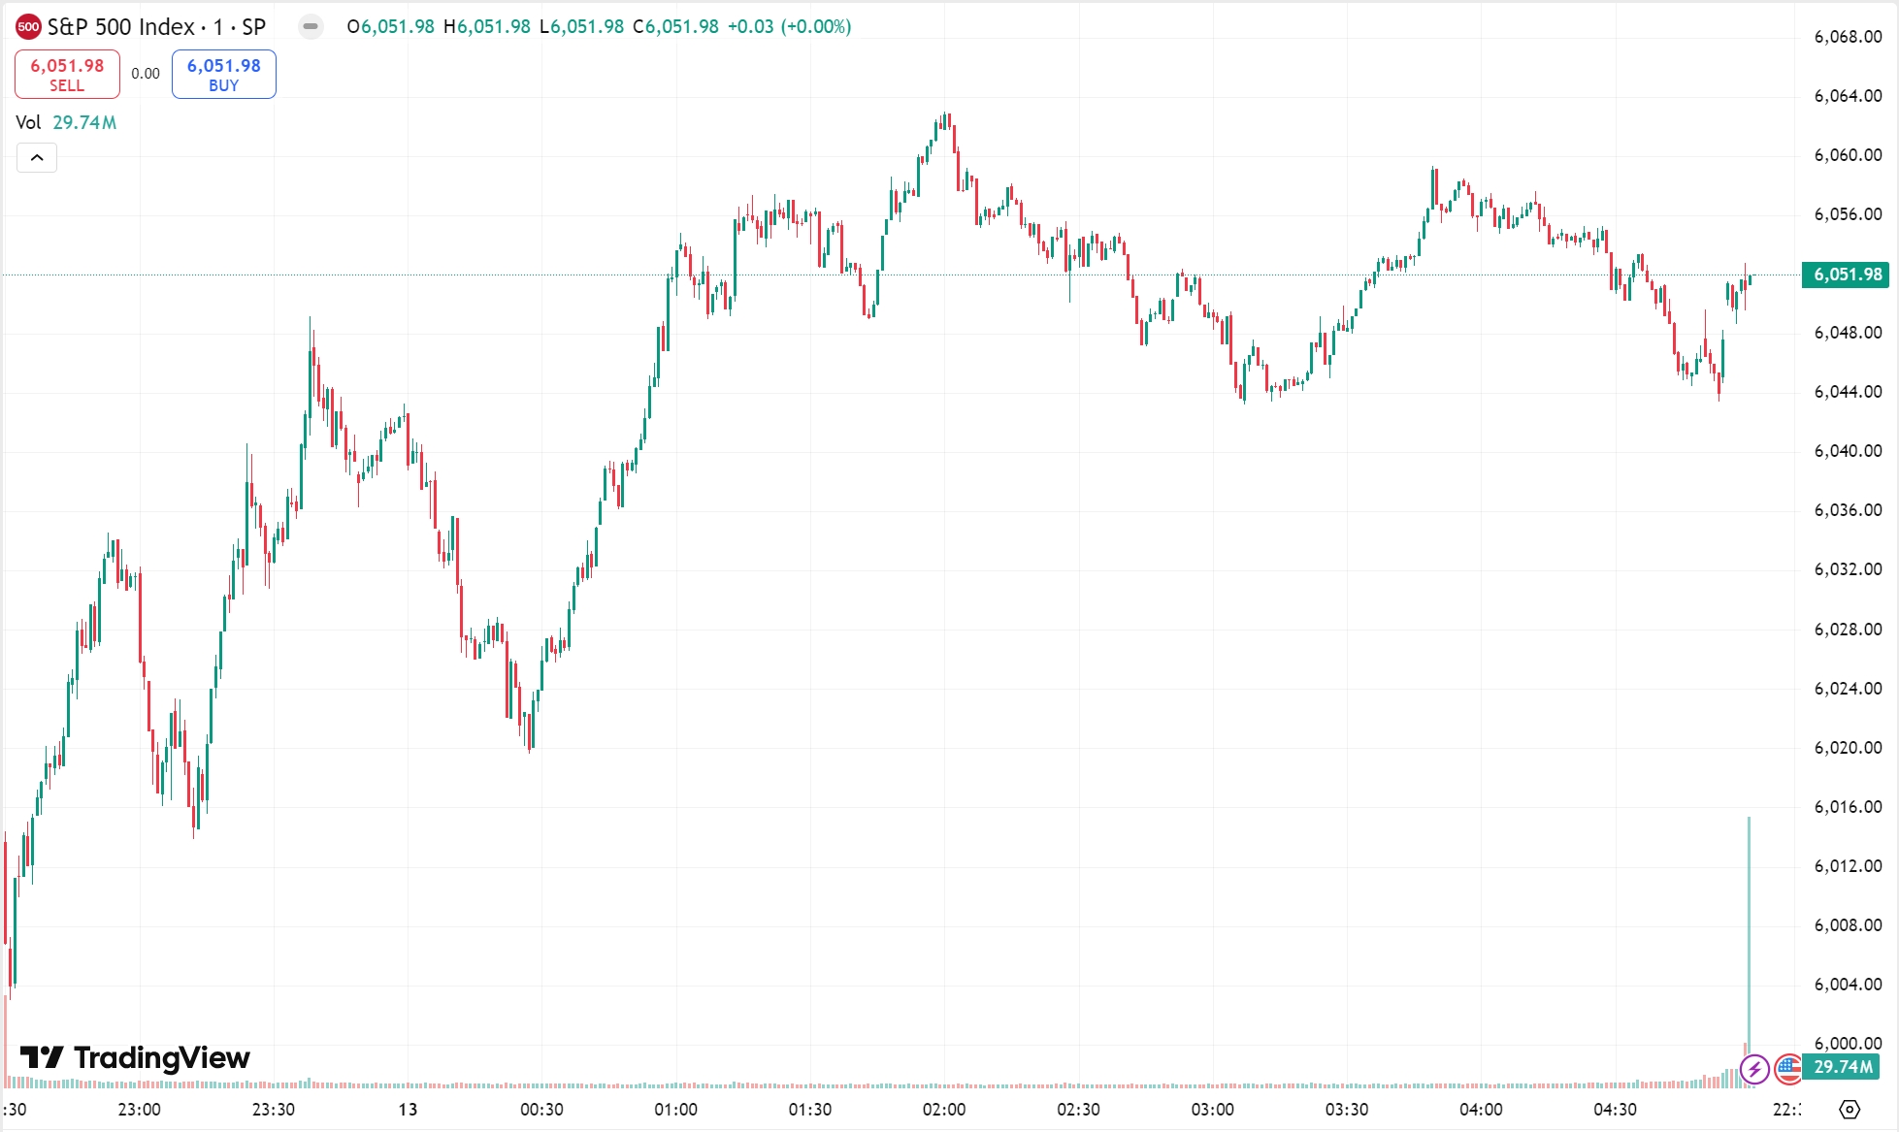Click the 6,060.00 value on the price scale
1899x1132 pixels.
tap(1847, 153)
